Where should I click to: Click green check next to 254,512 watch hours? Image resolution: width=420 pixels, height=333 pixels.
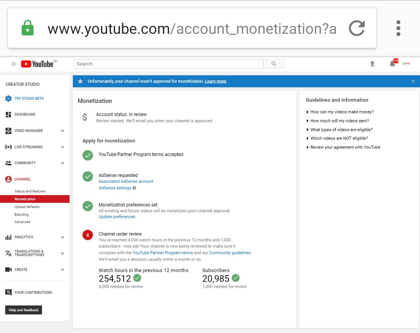click(137, 278)
